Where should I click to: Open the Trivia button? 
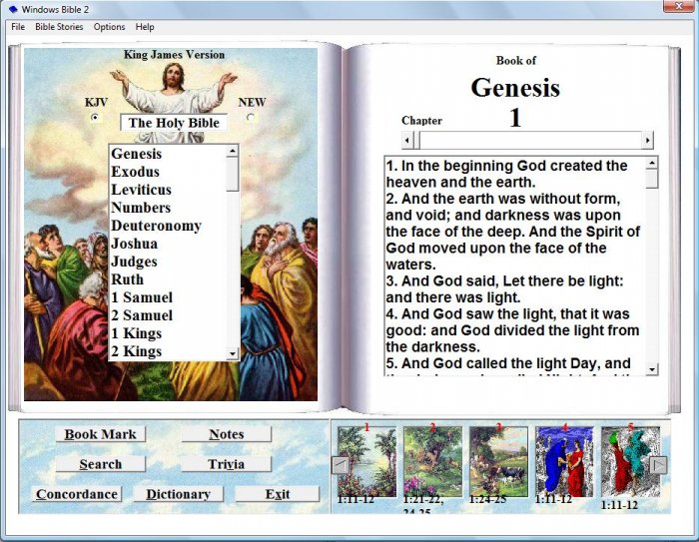(x=227, y=464)
